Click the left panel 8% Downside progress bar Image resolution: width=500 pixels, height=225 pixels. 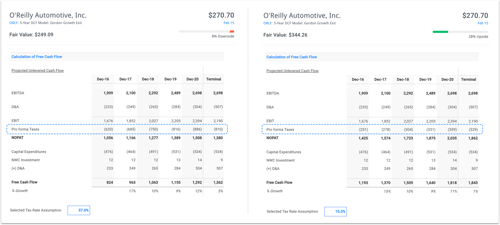206,31
